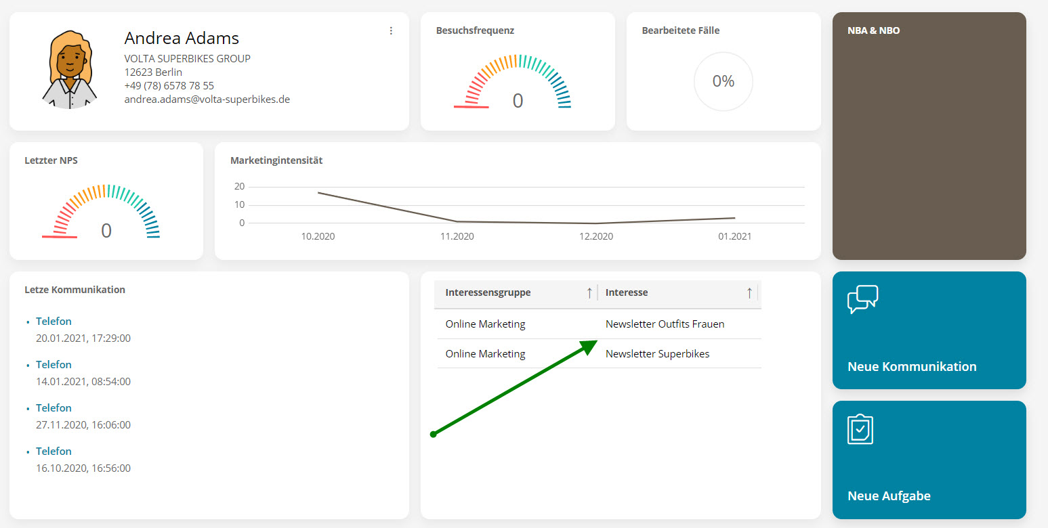The image size is (1048, 528).
Task: Click the Bearbeitete Fälle 0% progress circle
Action: [x=724, y=81]
